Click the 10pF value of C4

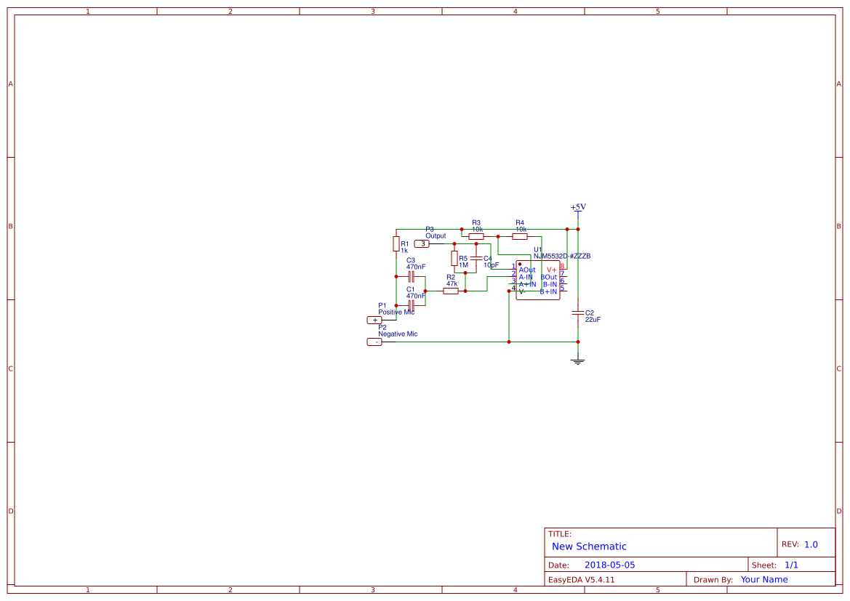(x=491, y=265)
